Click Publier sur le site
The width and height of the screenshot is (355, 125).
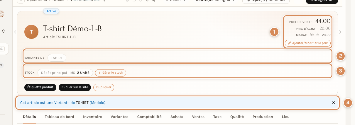click(75, 87)
